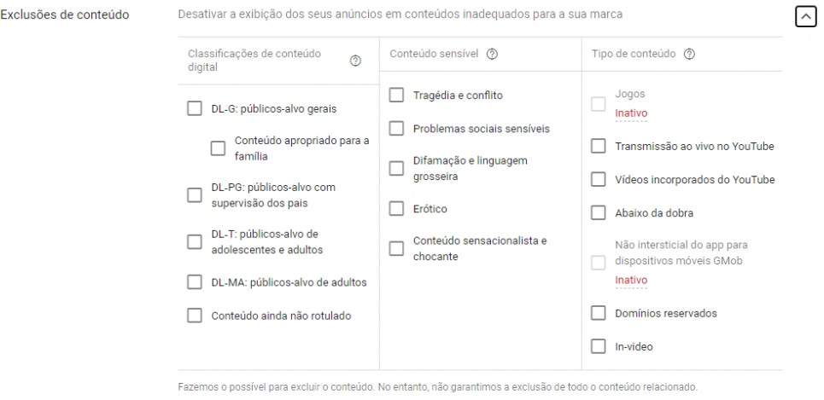Tick the Erótico checkbox
Image resolution: width=824 pixels, height=400 pixels.
(x=396, y=209)
